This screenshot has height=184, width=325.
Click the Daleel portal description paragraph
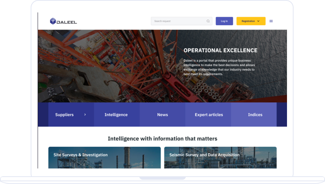tap(219, 68)
